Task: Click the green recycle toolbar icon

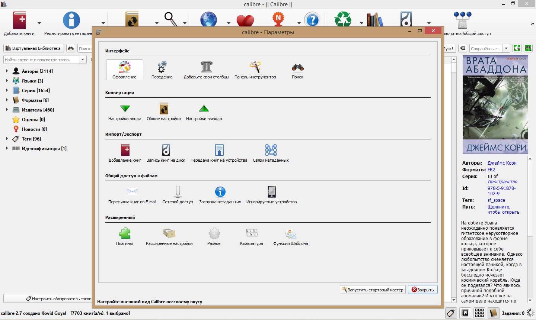Action: pos(343,19)
